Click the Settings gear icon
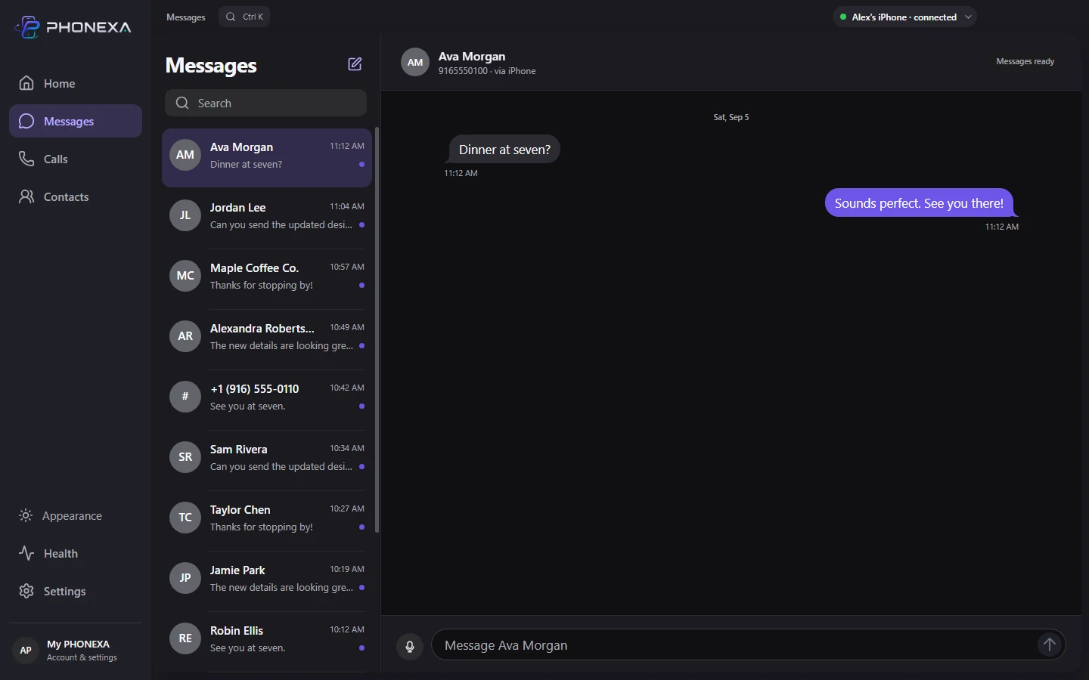The image size is (1089, 680). (26, 591)
